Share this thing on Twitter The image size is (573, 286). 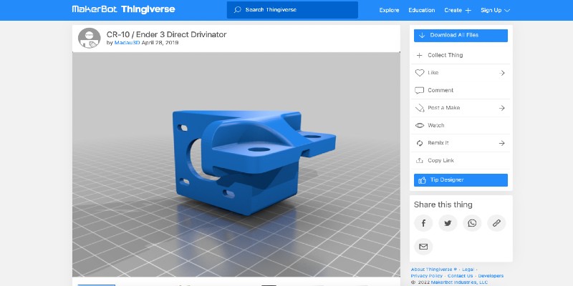tap(448, 223)
